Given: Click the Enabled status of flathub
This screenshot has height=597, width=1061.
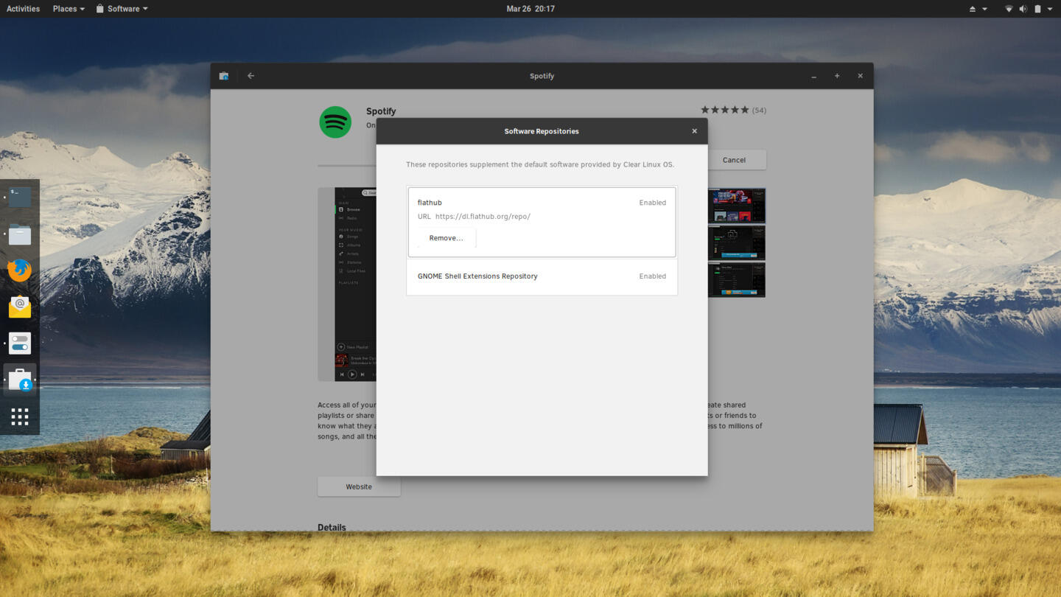Looking at the screenshot, I should 652,203.
